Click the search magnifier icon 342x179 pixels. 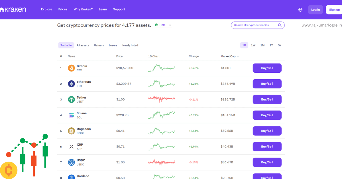[280, 25]
